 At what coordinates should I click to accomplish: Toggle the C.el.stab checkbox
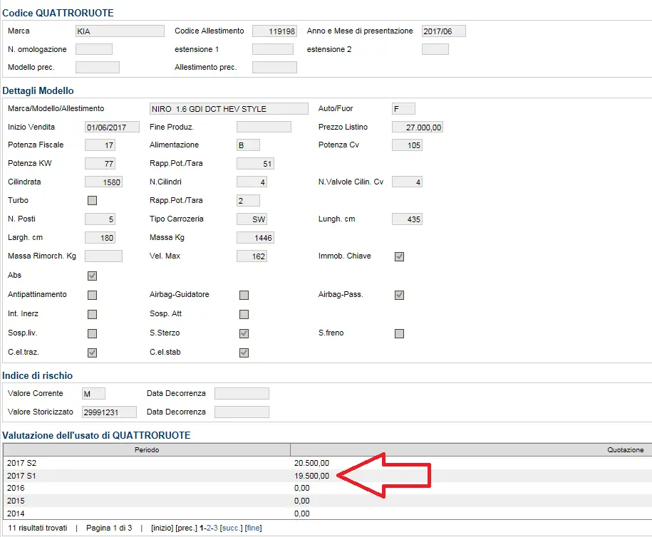(x=244, y=353)
